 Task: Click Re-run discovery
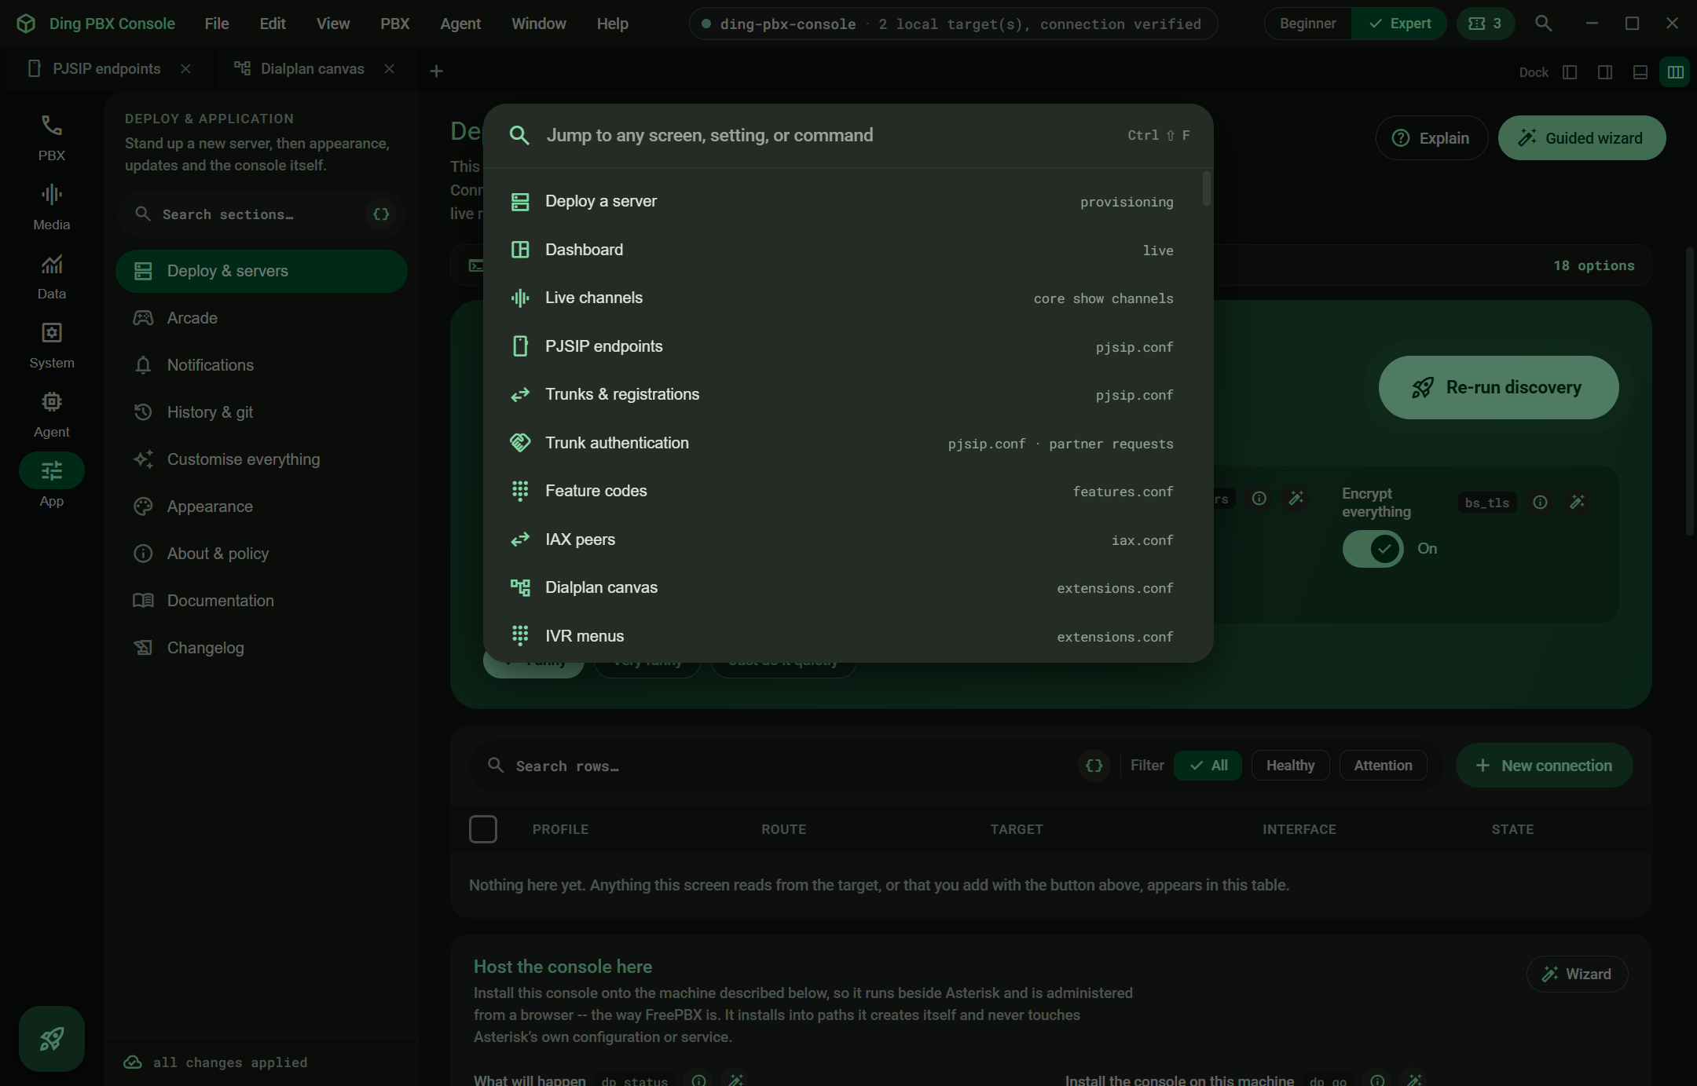click(x=1498, y=388)
